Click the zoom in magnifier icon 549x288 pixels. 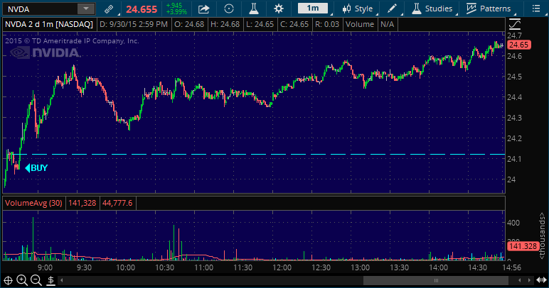22,280
